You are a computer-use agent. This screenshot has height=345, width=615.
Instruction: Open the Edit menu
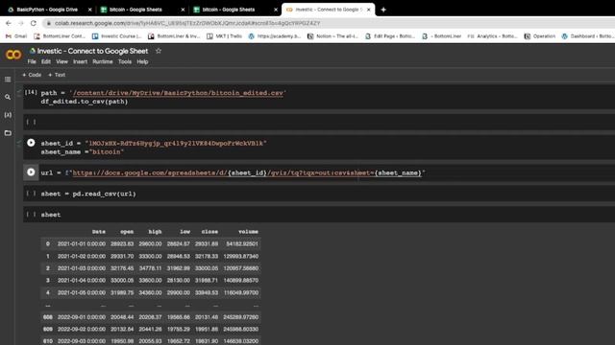click(x=46, y=61)
